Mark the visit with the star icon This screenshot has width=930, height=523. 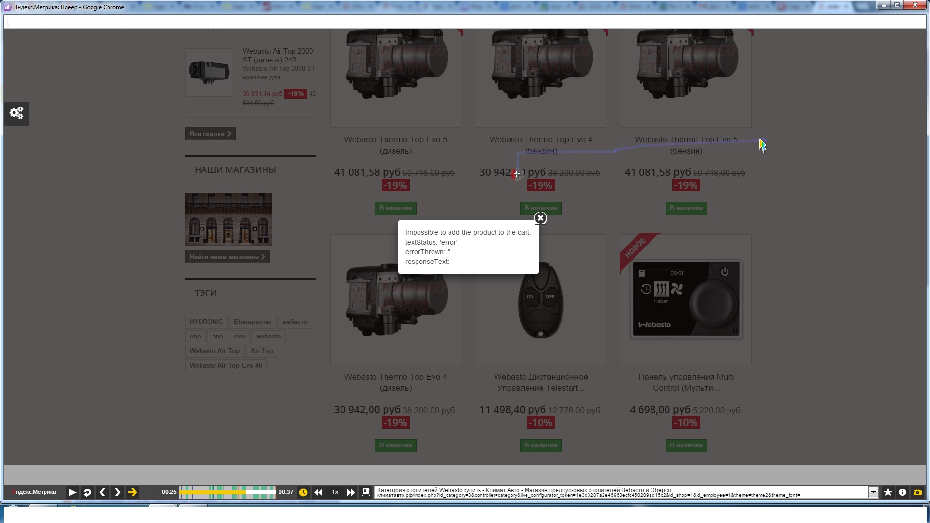coord(888,492)
